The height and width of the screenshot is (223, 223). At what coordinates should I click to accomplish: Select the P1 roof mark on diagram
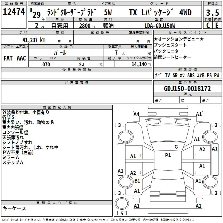(168, 155)
